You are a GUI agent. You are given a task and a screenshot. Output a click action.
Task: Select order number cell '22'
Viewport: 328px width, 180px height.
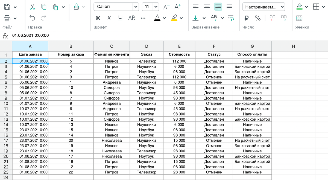click(x=71, y=172)
